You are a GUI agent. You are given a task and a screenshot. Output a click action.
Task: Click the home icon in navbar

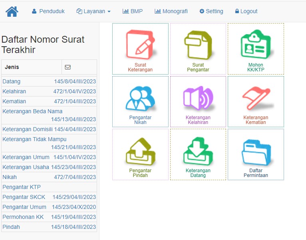[12, 12]
